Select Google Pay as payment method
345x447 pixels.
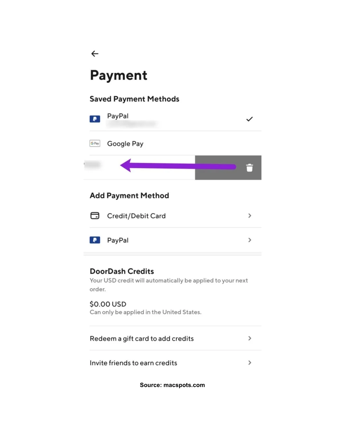125,144
